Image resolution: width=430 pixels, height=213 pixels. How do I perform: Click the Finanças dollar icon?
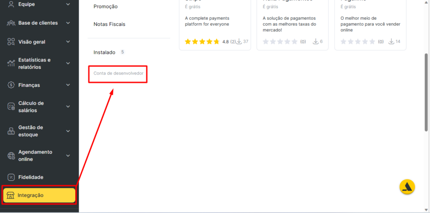pos(11,85)
